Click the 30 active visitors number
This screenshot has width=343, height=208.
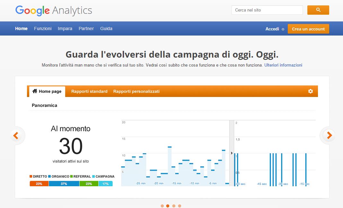pyautogui.click(x=71, y=146)
